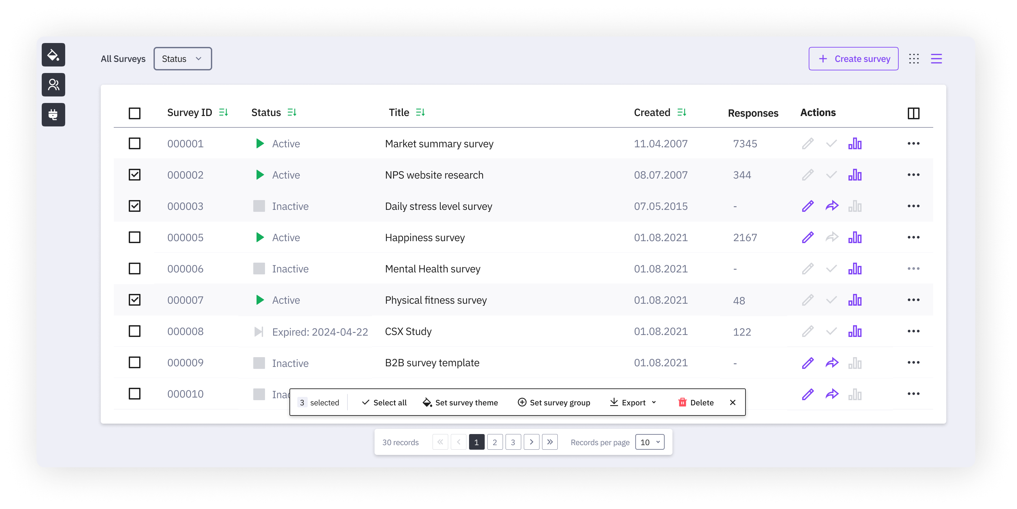Expand the Export dropdown
This screenshot has height=509, width=1017.
point(633,402)
